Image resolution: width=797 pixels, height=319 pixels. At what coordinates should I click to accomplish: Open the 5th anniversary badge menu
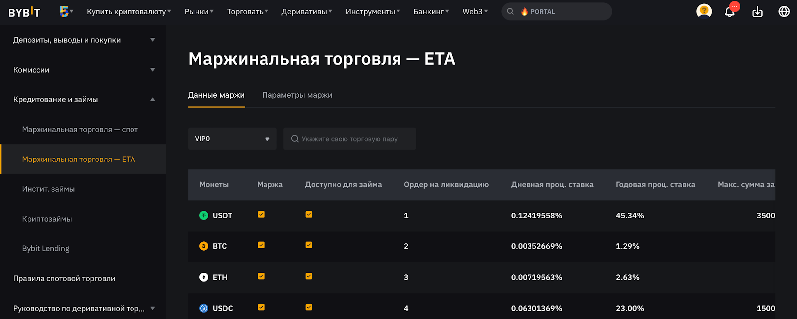click(x=66, y=11)
